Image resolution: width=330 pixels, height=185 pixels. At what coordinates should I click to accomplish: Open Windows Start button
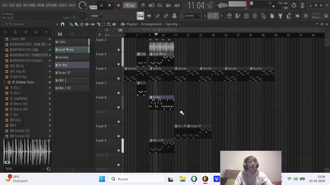pyautogui.click(x=102, y=179)
